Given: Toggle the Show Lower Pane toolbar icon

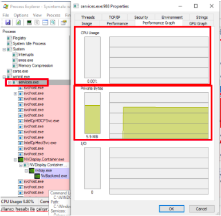Looking at the screenshot, I should 45,22.
